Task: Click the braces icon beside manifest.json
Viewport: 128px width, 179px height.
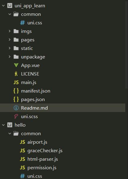Action: tap(16, 91)
